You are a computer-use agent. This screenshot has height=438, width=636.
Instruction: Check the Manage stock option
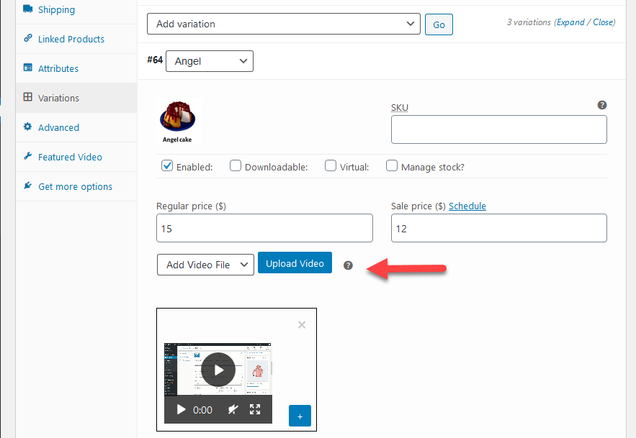(x=392, y=165)
